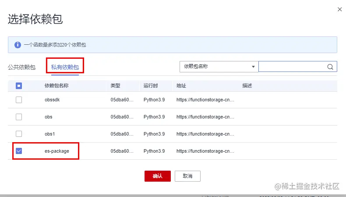The height and width of the screenshot is (197, 346).
Task: Select the obs1 package name
Action: pos(49,134)
